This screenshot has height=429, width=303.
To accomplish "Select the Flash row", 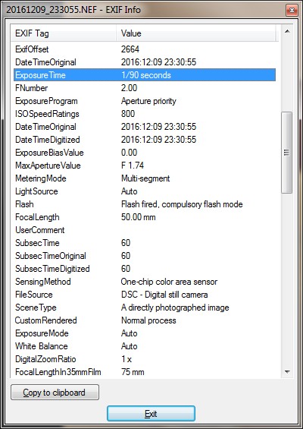I will tap(145, 204).
